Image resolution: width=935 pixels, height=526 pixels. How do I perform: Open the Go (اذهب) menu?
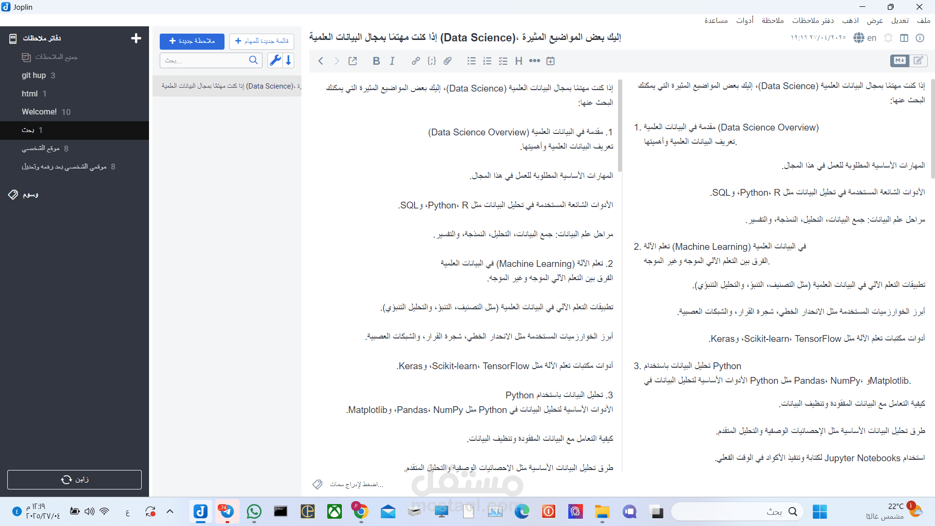(x=851, y=20)
